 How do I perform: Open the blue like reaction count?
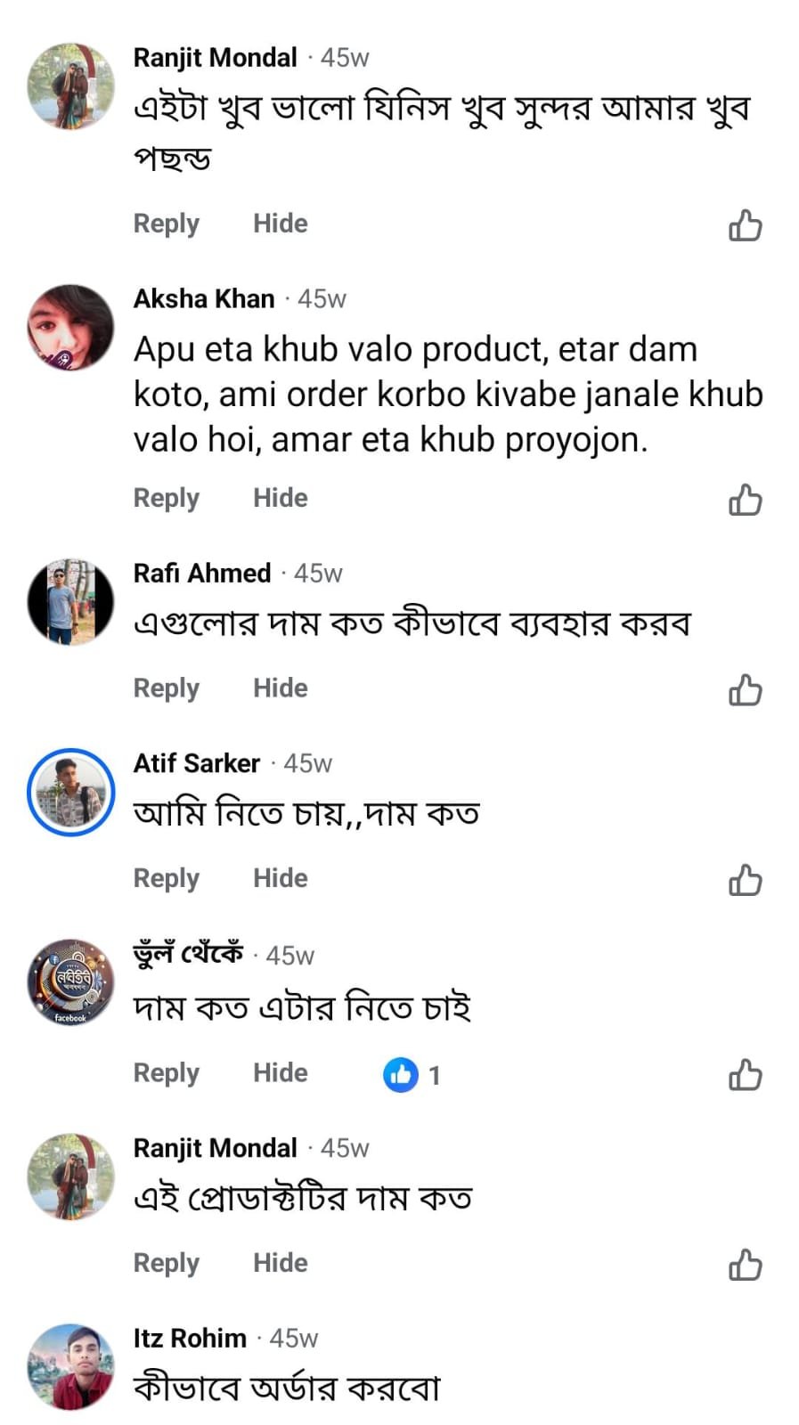[x=412, y=1075]
